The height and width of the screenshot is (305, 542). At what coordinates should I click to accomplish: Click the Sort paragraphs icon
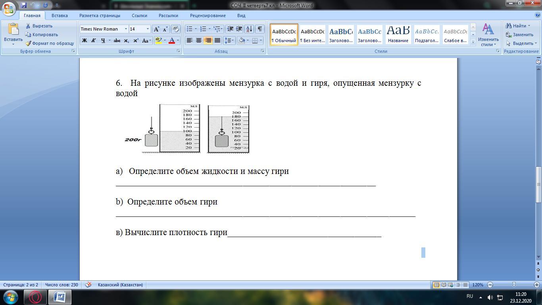(x=249, y=29)
